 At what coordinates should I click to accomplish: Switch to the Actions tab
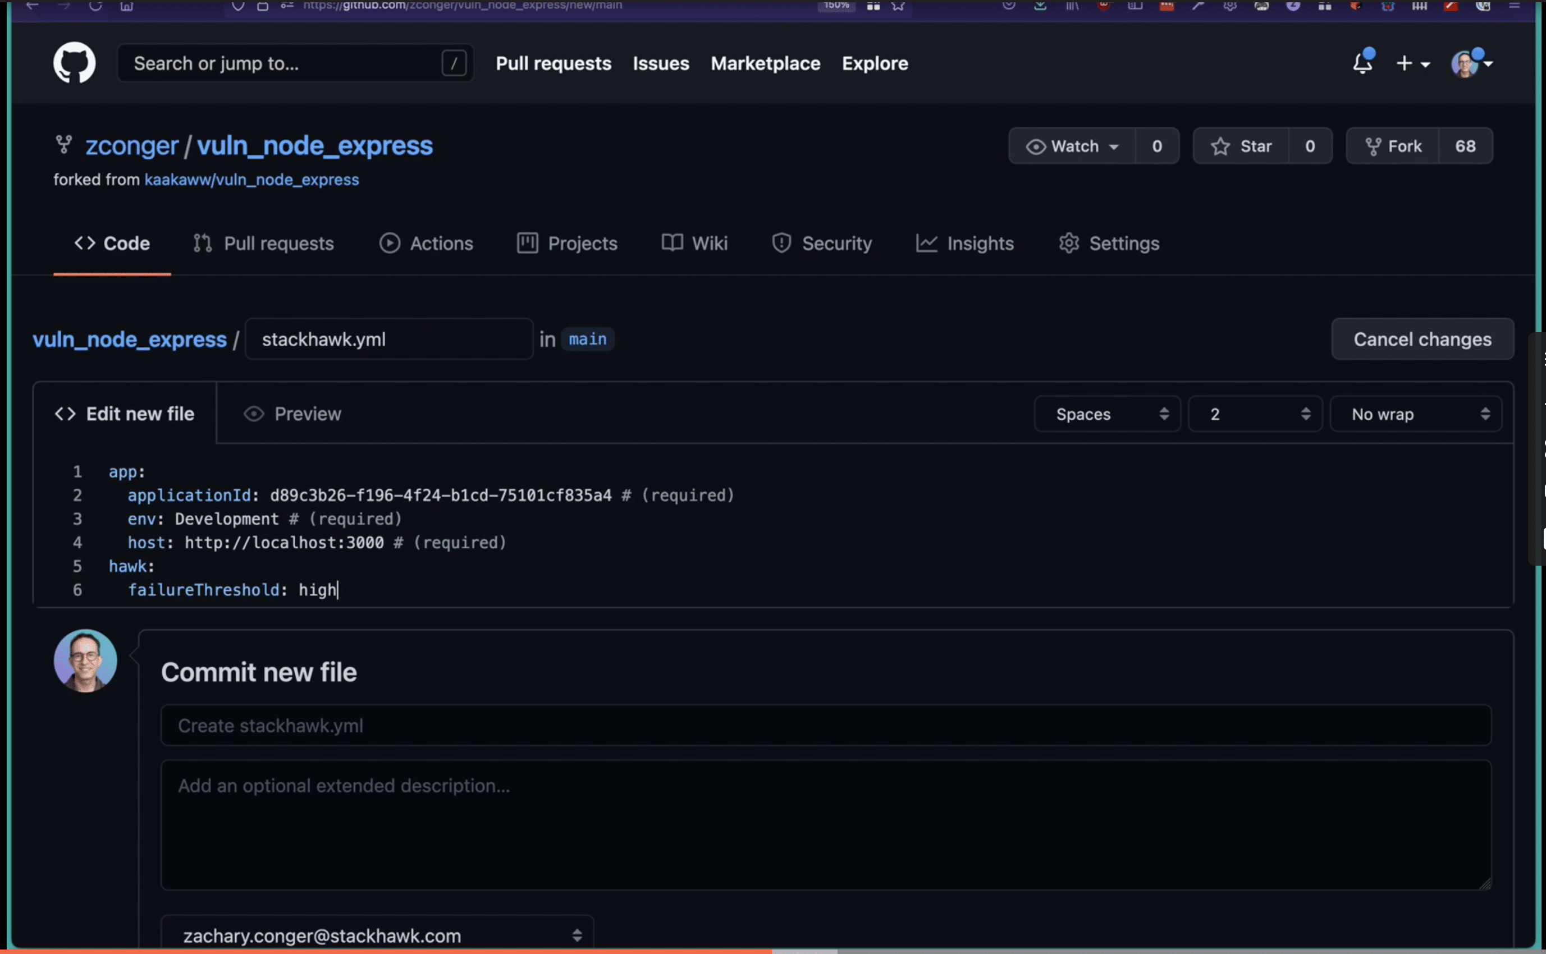point(426,244)
